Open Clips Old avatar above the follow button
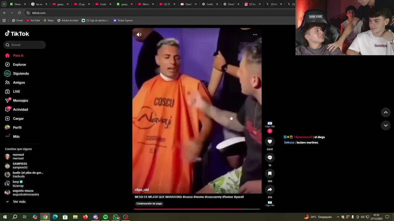 270,124
